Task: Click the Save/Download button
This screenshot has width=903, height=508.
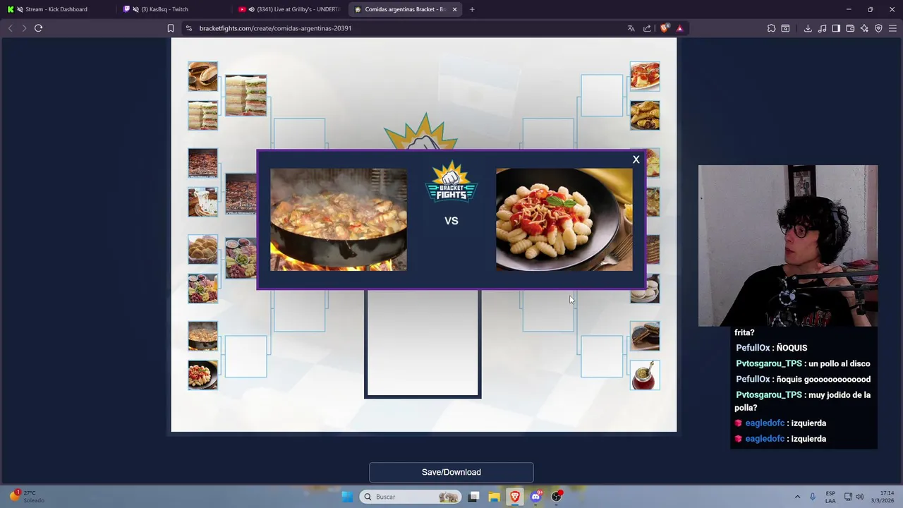Action: (451, 472)
